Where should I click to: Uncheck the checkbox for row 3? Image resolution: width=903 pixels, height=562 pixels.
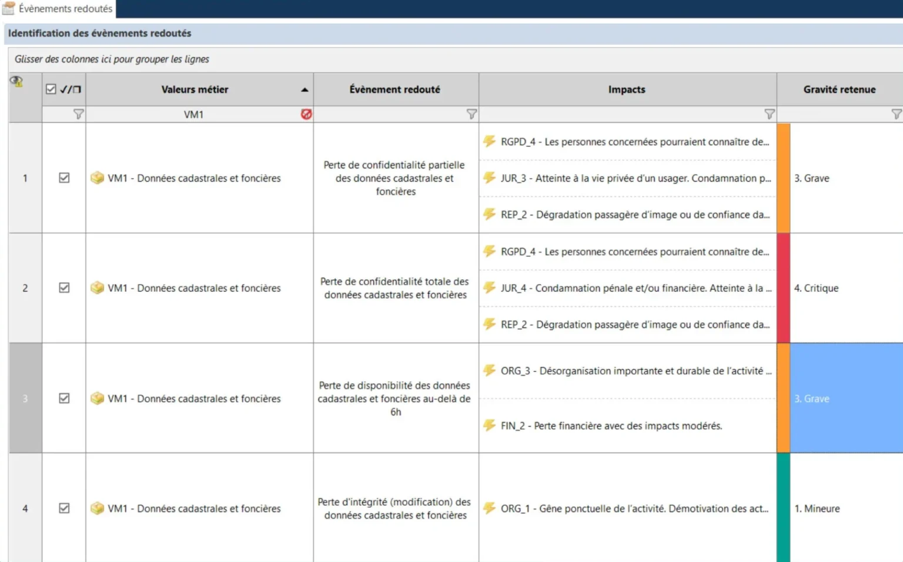[64, 398]
